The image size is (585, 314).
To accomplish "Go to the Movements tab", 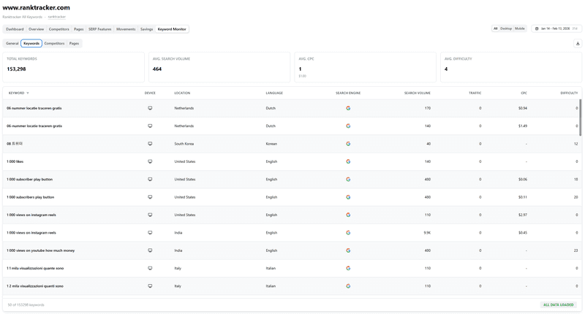I will click(x=126, y=29).
